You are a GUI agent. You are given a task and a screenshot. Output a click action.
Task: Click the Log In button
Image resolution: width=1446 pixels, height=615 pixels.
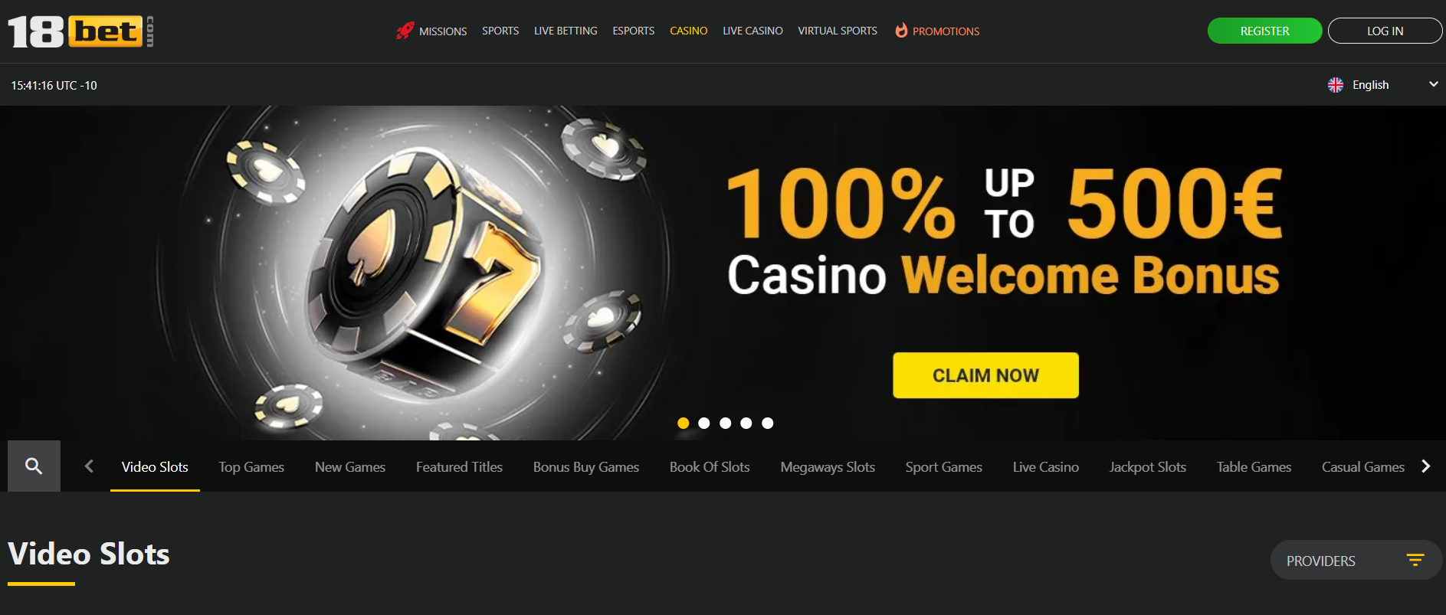click(1385, 31)
